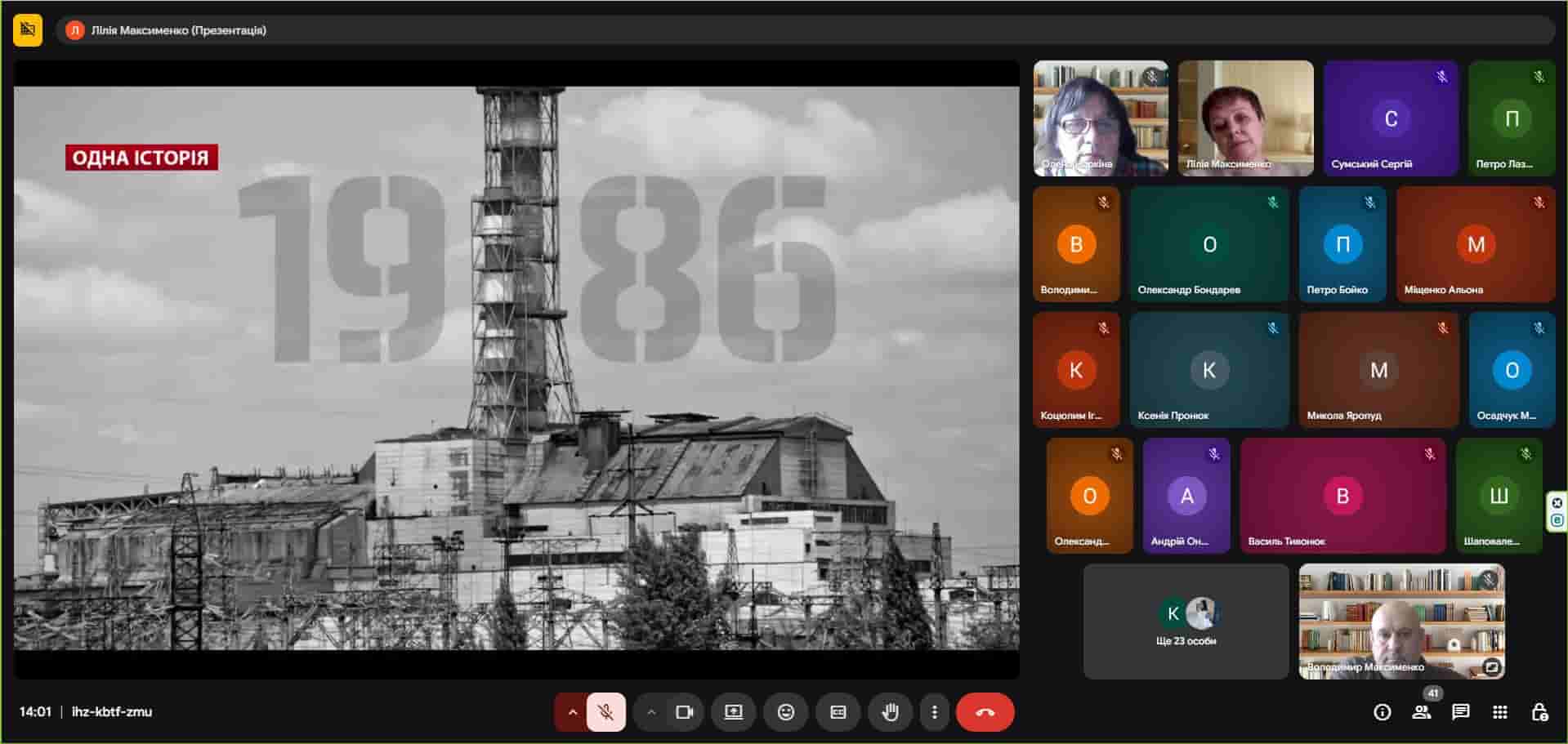Open host controls lock icon
Screen dimensions: 1568x744
click(x=1539, y=712)
